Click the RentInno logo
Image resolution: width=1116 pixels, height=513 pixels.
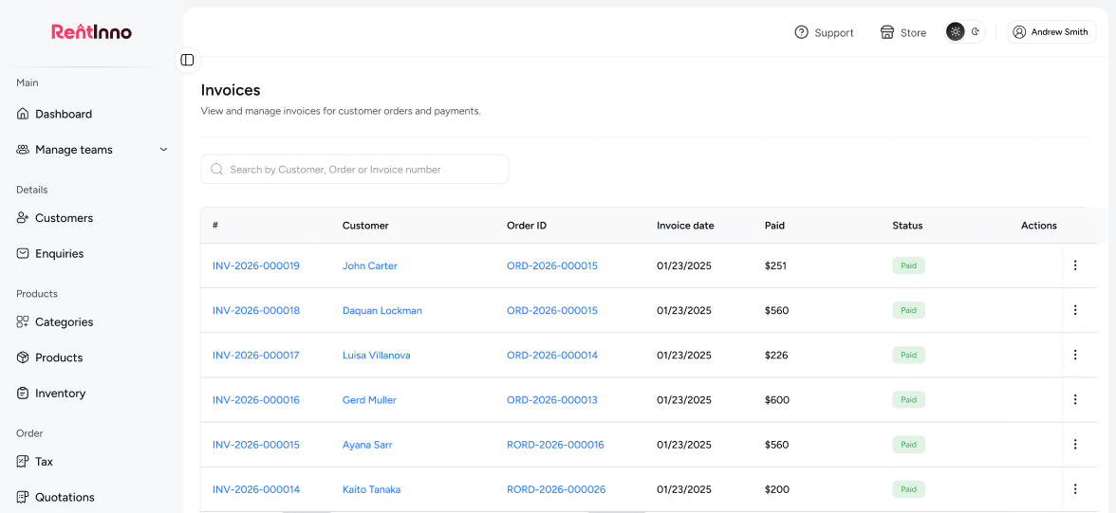pyautogui.click(x=92, y=31)
